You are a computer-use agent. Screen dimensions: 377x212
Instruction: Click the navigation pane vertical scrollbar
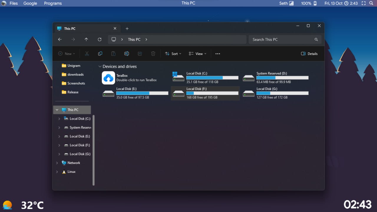click(x=94, y=150)
